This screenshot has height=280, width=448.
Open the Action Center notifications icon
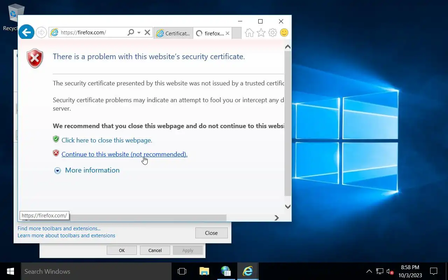coord(434,271)
